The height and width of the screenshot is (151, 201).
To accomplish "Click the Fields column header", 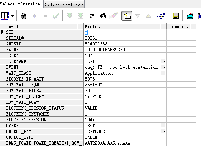I will (125, 26).
